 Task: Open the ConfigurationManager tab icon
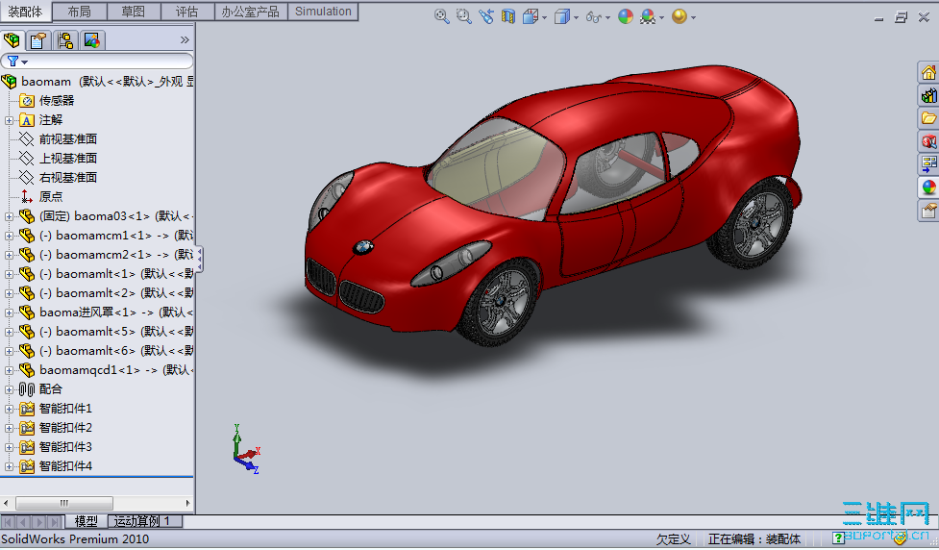tap(65, 40)
